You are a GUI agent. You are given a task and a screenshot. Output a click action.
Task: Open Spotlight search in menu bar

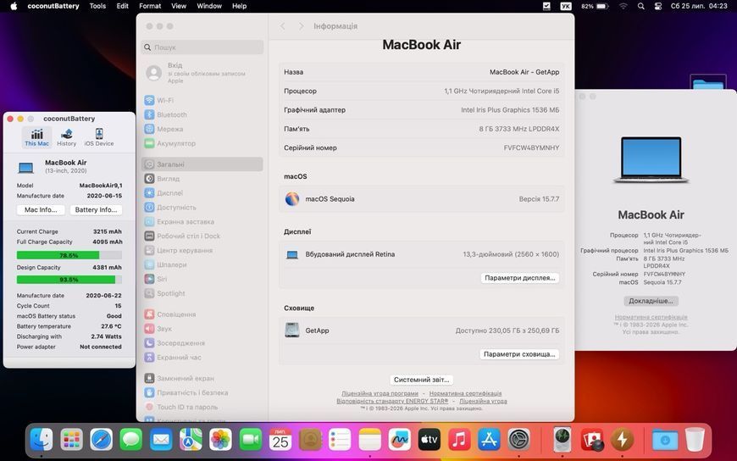point(640,6)
